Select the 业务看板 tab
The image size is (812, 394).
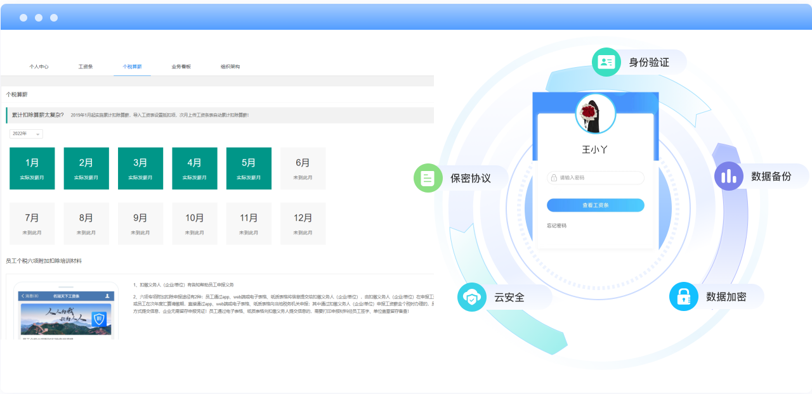(x=181, y=67)
